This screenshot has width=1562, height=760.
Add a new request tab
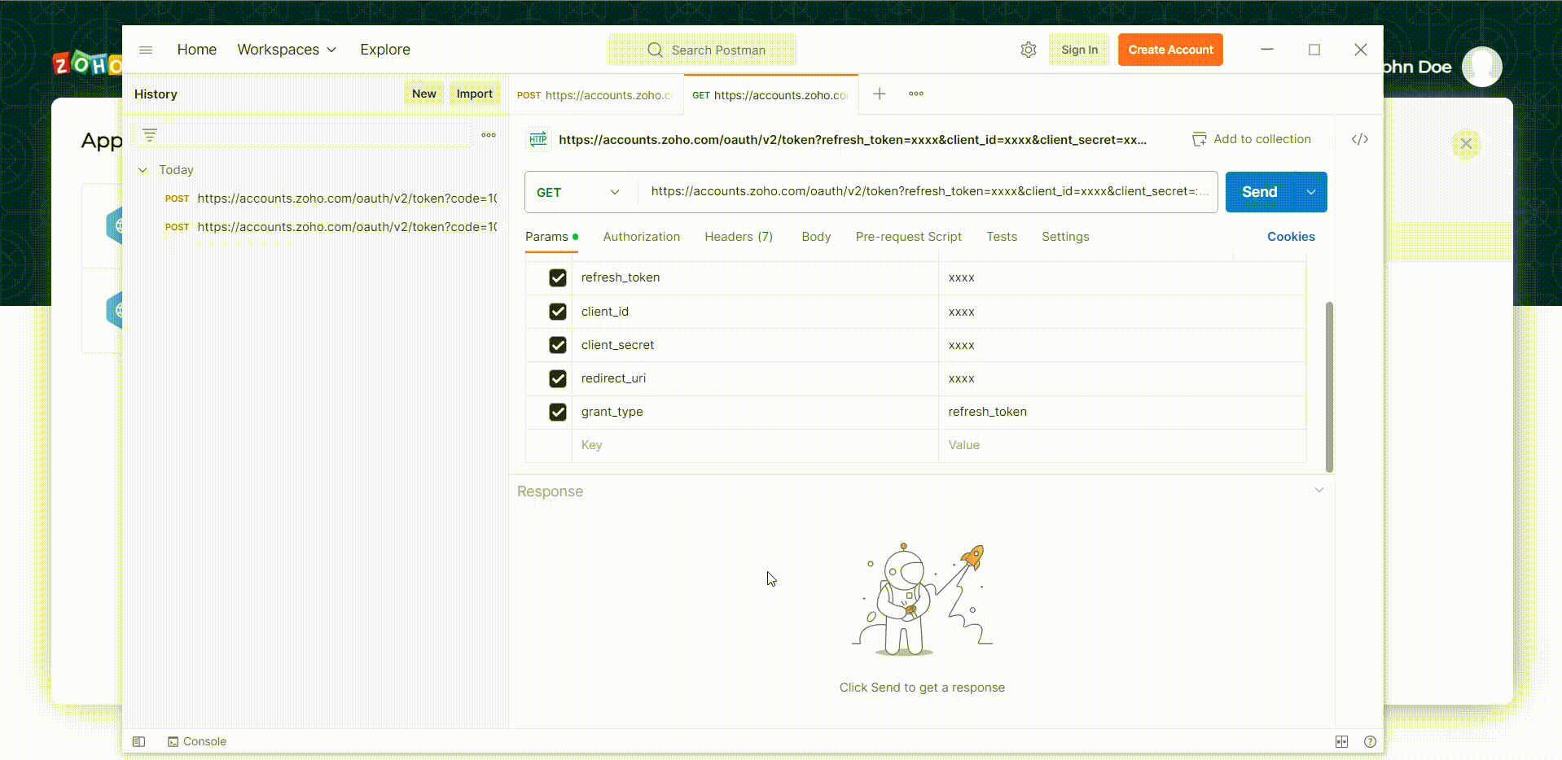tap(880, 94)
